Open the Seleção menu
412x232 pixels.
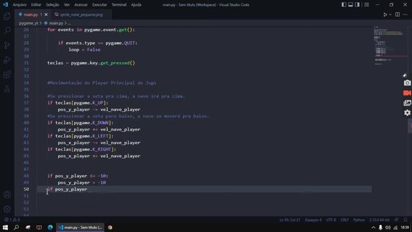[x=53, y=5]
